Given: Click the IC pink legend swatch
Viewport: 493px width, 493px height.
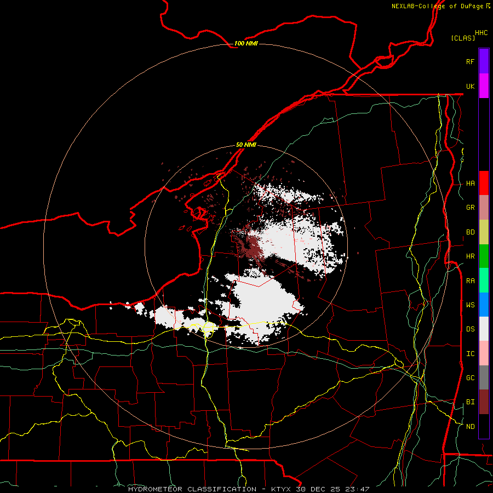Looking at the screenshot, I should click(484, 353).
